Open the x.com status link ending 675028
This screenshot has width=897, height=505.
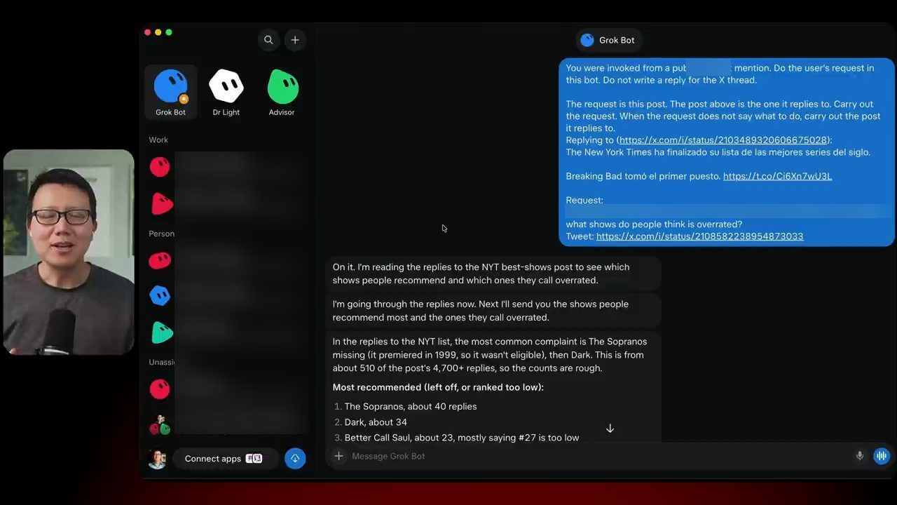(723, 140)
